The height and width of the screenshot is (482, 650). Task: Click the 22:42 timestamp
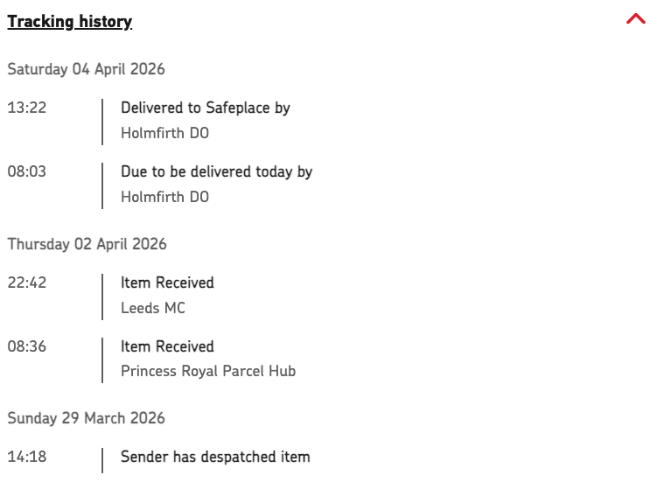click(x=26, y=283)
